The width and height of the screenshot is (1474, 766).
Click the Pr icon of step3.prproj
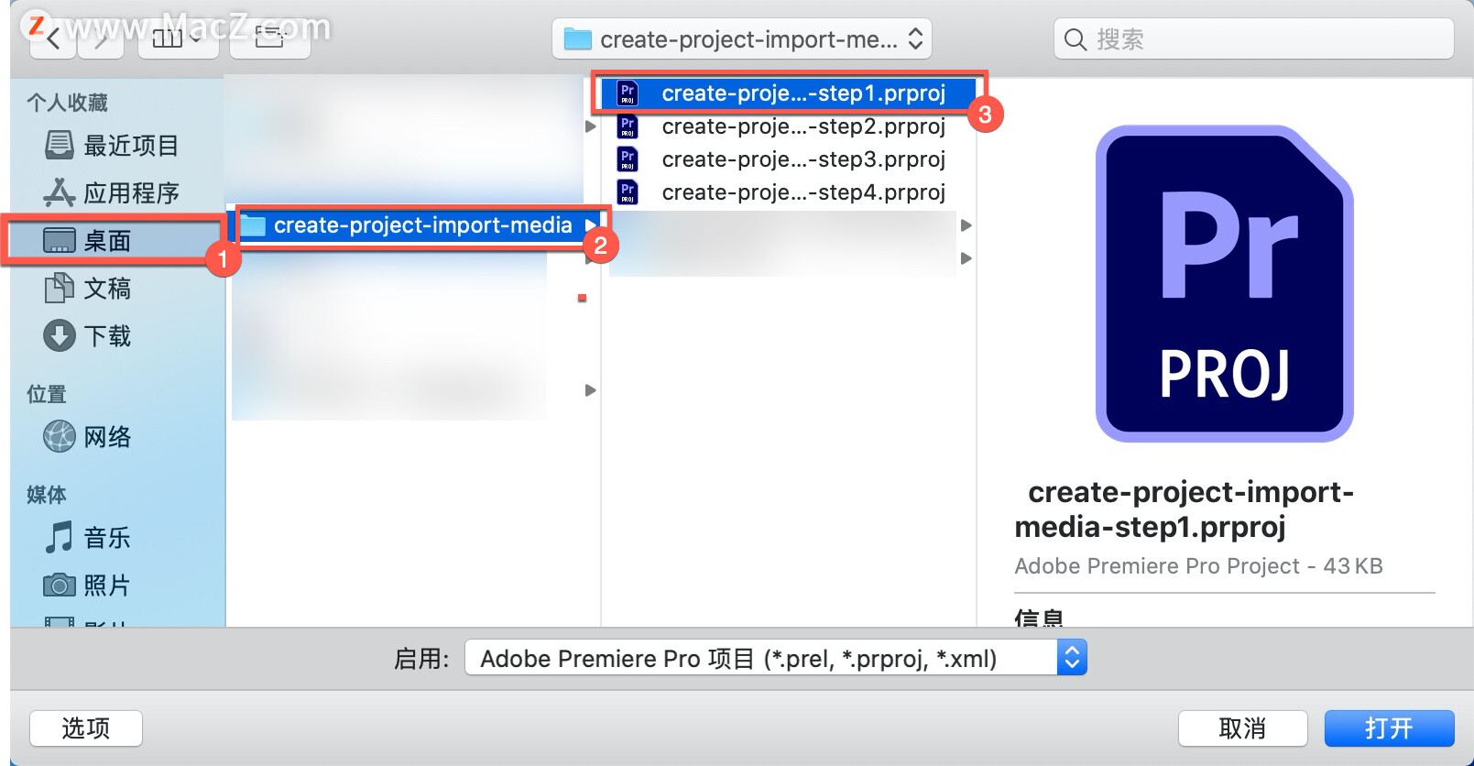tap(628, 159)
